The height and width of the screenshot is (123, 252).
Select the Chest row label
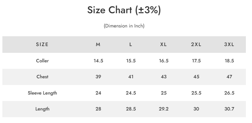tap(43, 77)
